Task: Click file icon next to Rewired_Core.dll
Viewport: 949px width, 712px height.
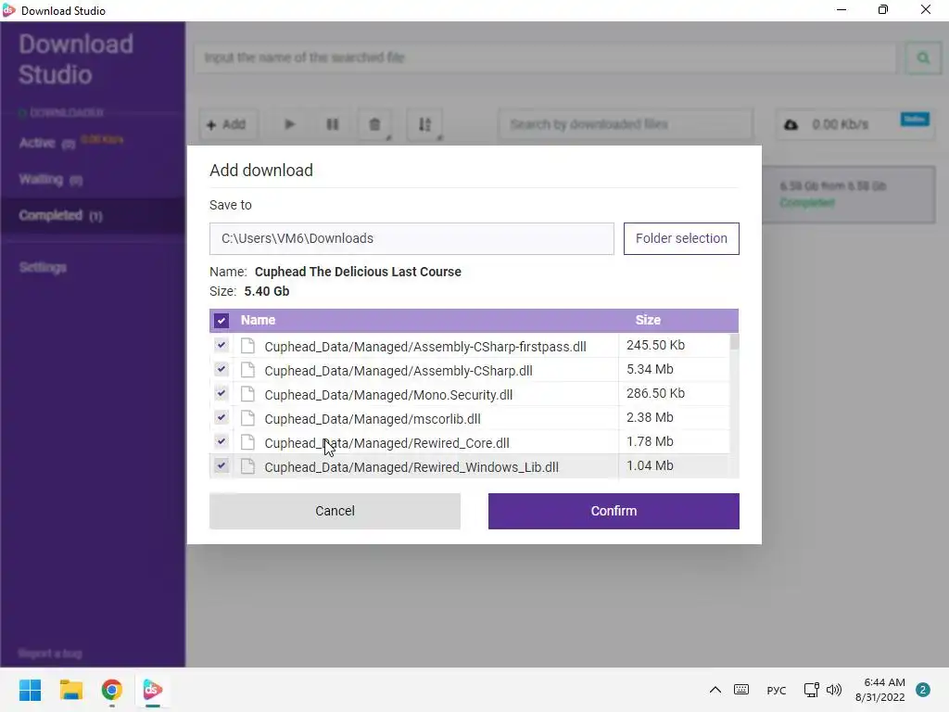Action: click(x=247, y=442)
